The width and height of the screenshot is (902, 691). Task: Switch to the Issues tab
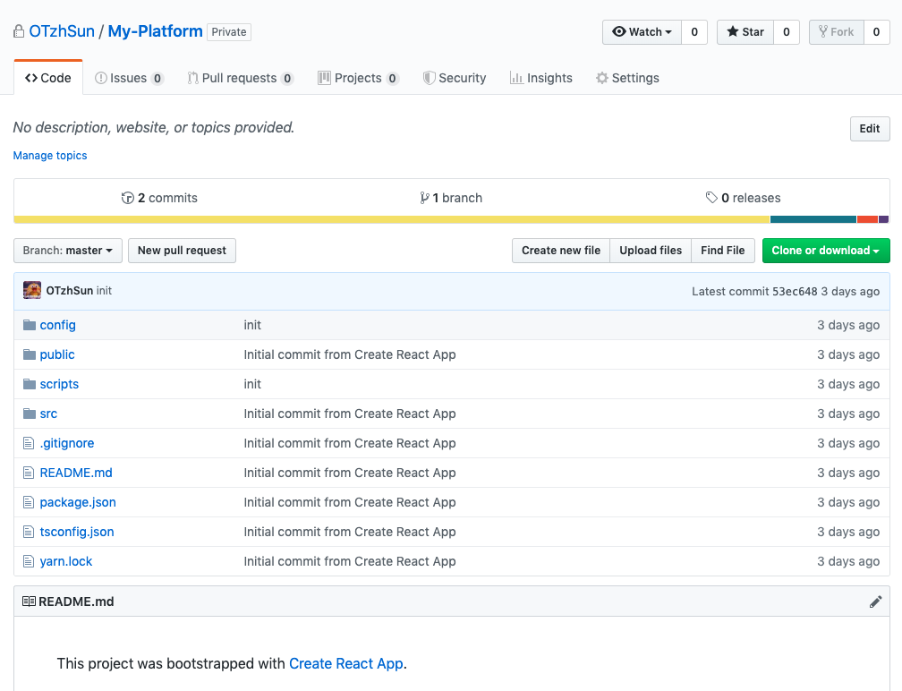click(128, 78)
